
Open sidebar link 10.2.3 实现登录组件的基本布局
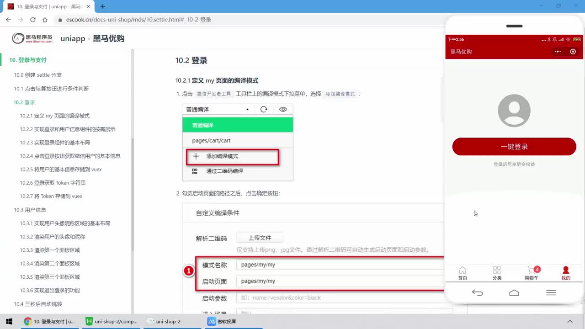pyautogui.click(x=55, y=143)
